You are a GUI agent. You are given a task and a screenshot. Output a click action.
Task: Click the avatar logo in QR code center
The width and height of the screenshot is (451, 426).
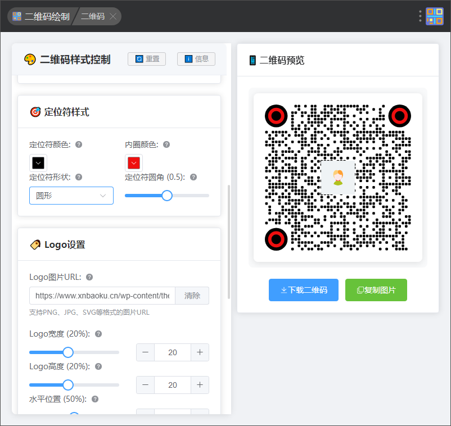click(338, 178)
